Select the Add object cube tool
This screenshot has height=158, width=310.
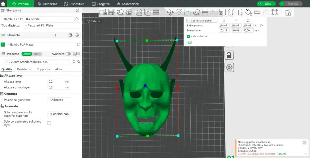pos(103,12)
